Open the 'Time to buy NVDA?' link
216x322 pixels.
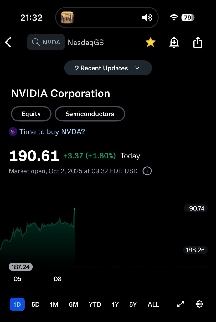point(52,132)
